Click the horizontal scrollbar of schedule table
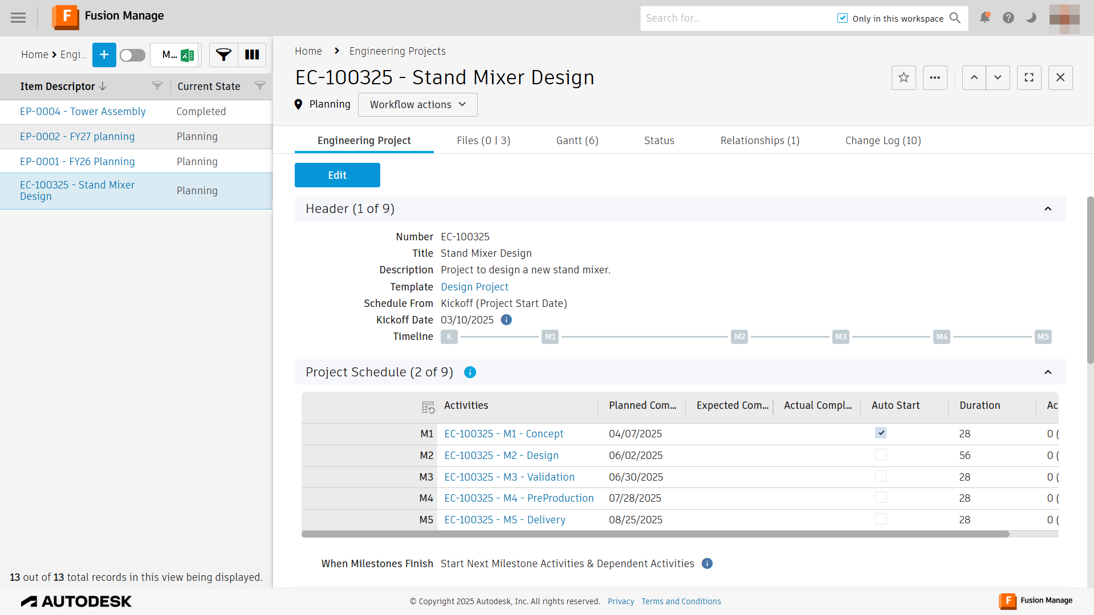Screen dimensions: 1094x615 656,534
